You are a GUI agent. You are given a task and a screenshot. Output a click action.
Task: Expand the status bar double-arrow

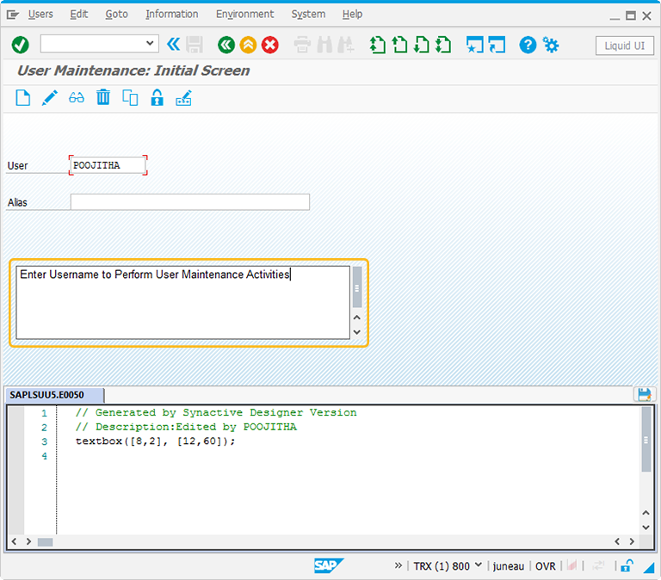(398, 565)
